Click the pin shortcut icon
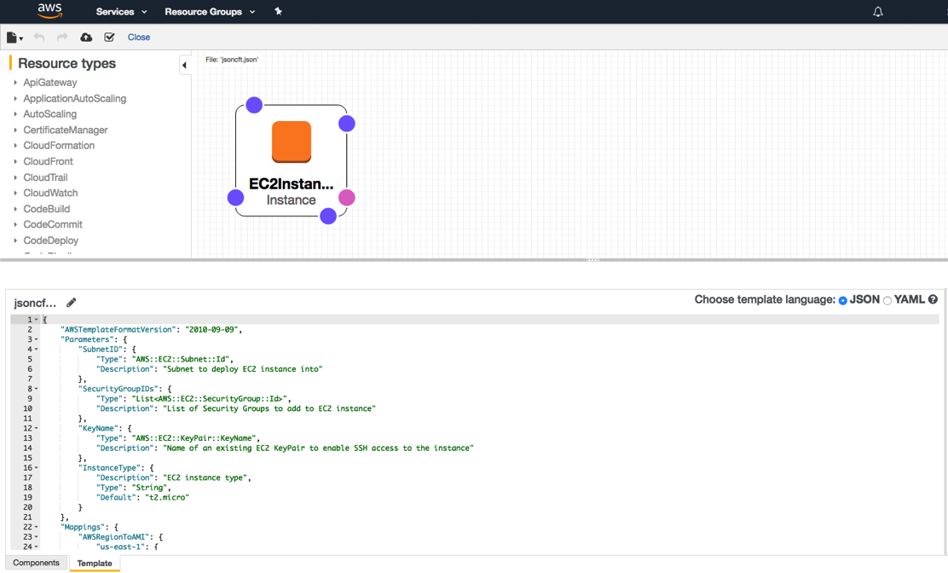This screenshot has height=573, width=948. click(x=278, y=12)
